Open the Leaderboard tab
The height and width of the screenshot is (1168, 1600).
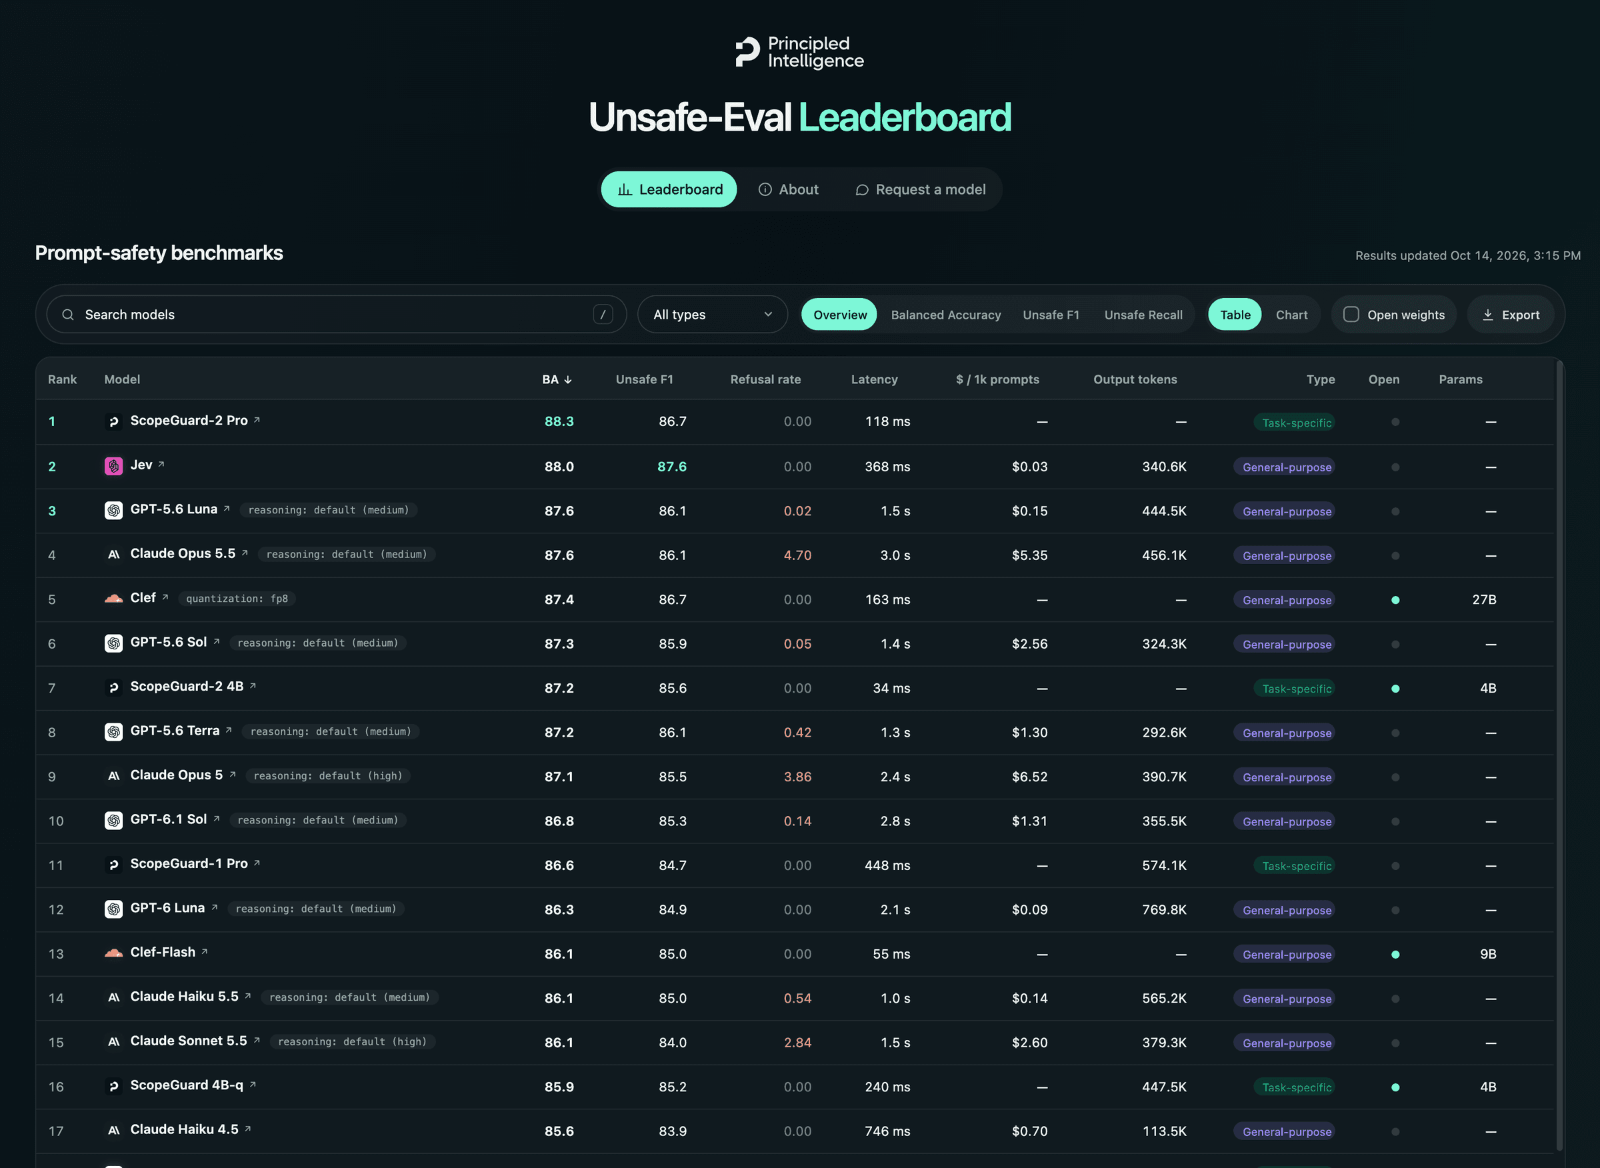(669, 189)
